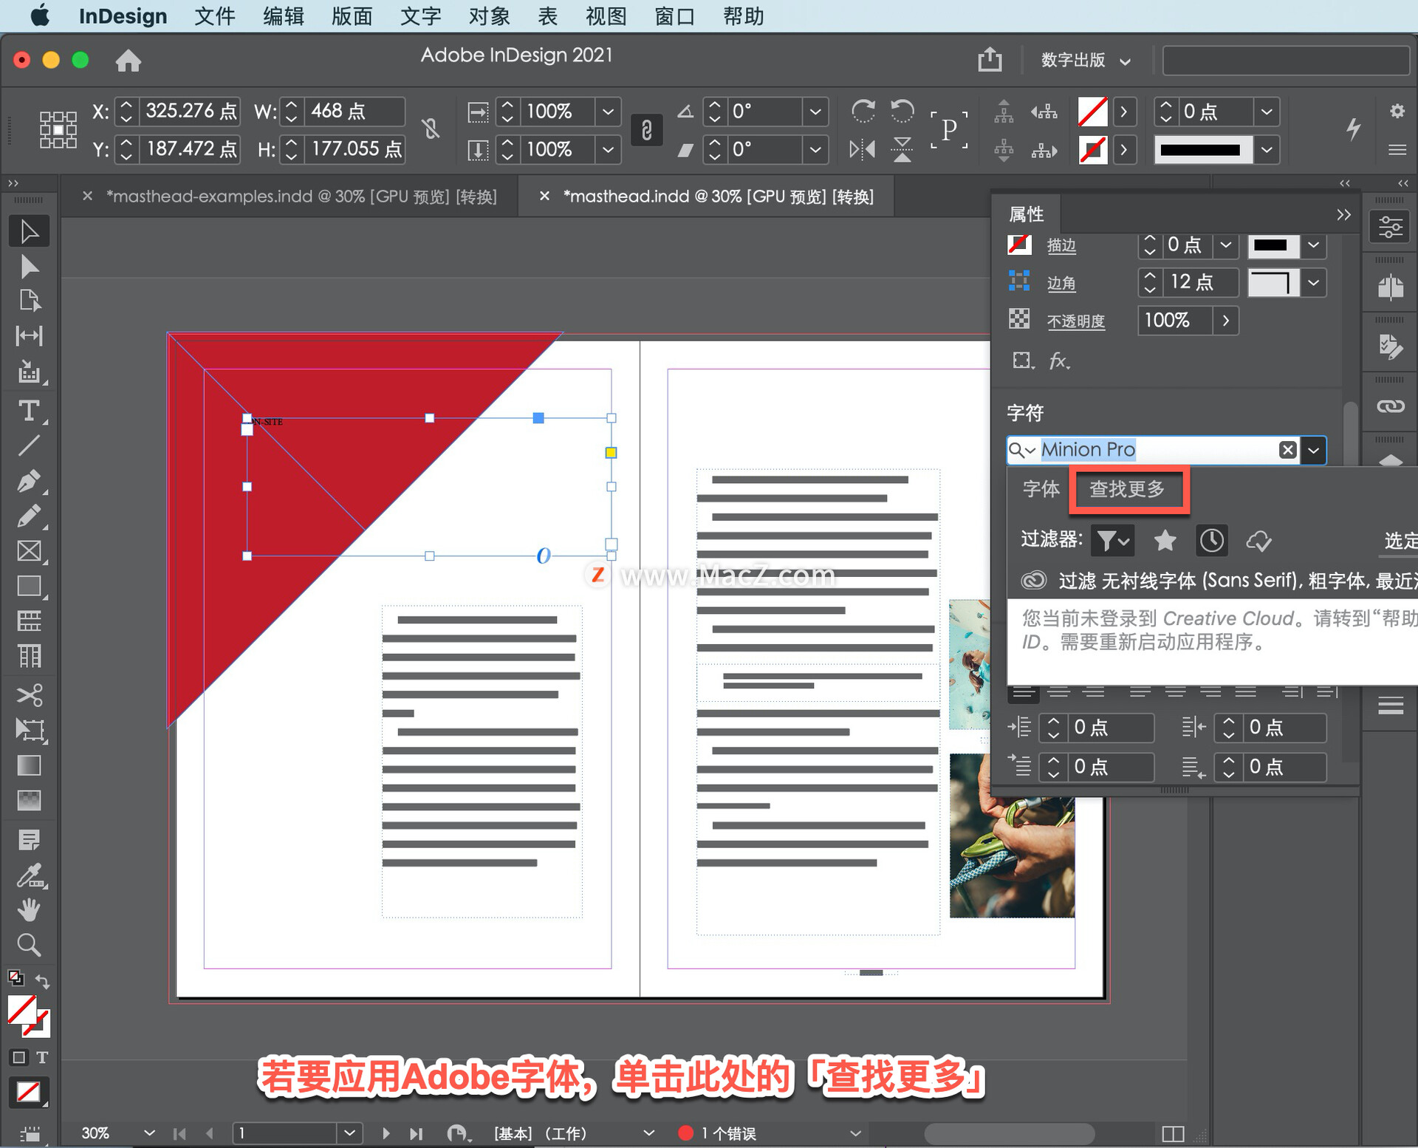Viewport: 1418px width, 1148px height.
Task: Select the Gradient Swatch tool
Action: click(x=29, y=765)
